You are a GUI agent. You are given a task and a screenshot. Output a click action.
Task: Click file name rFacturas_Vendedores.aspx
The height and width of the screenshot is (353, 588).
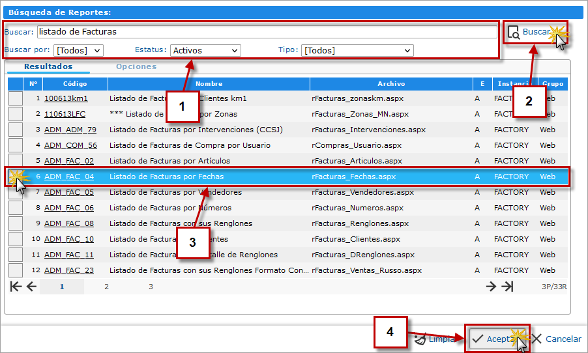(362, 192)
